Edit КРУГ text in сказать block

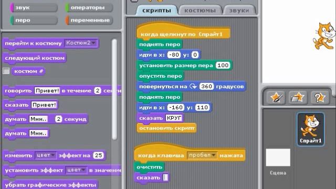tap(174, 118)
